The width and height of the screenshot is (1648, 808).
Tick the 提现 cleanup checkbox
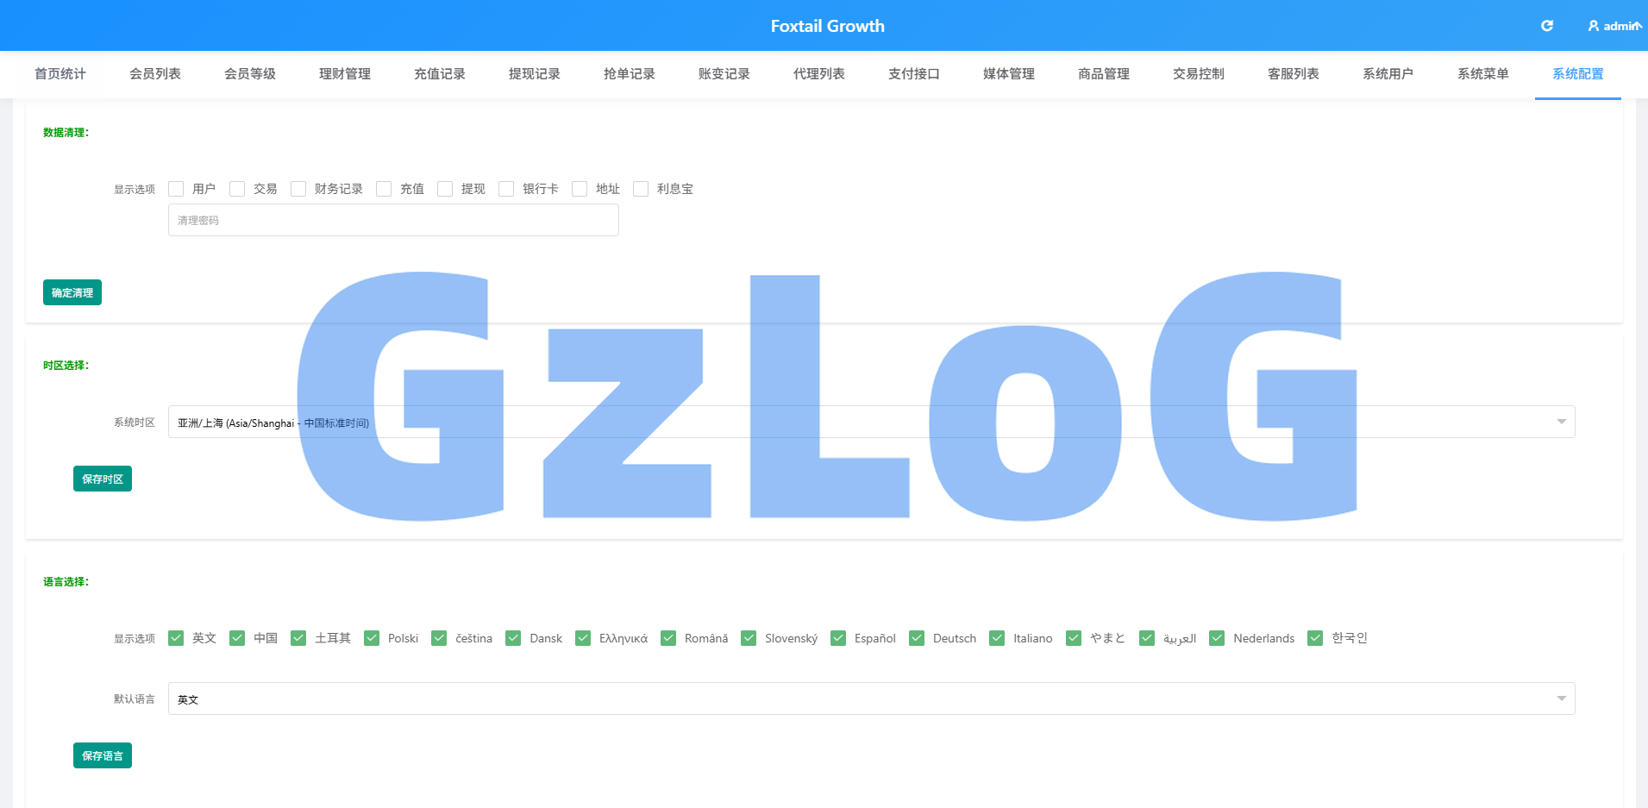pyautogui.click(x=445, y=189)
